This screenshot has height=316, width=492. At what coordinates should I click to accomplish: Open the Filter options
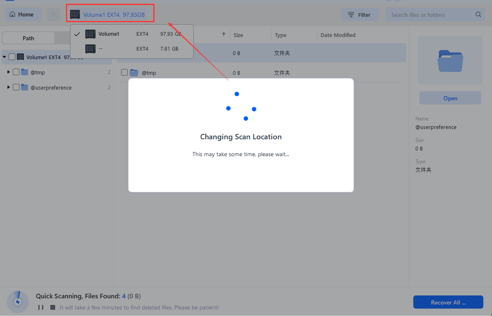click(x=360, y=15)
